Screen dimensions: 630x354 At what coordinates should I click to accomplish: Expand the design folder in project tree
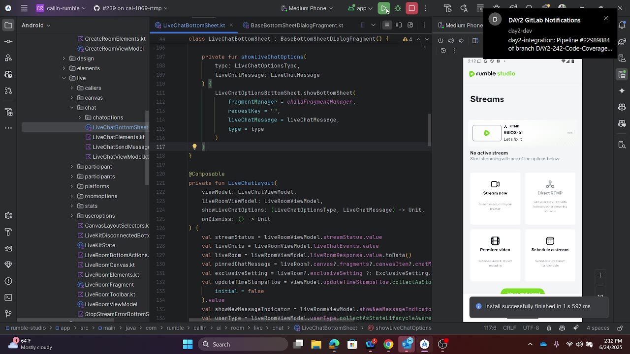[x=64, y=59]
